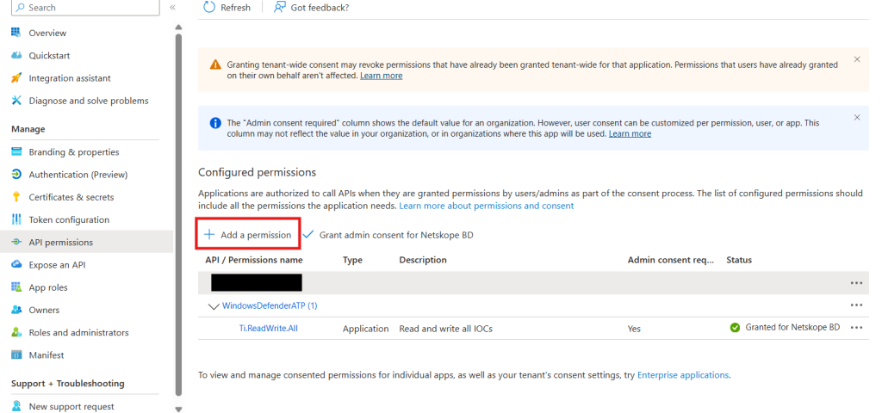This screenshot has width=882, height=413.
Task: Click the Authentication (Preview) icon
Action: tap(16, 174)
